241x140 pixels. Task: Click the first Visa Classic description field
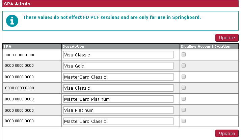click(118, 55)
